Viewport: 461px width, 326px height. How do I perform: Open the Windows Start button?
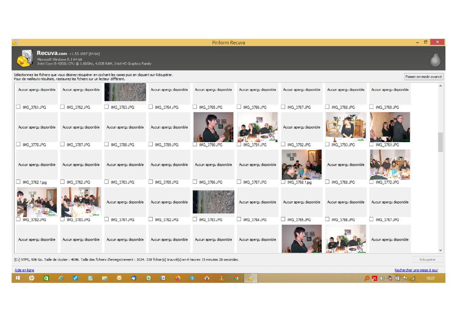18,278
